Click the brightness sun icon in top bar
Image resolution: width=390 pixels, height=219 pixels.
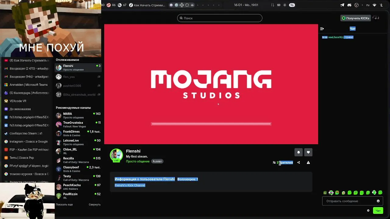click(285, 5)
